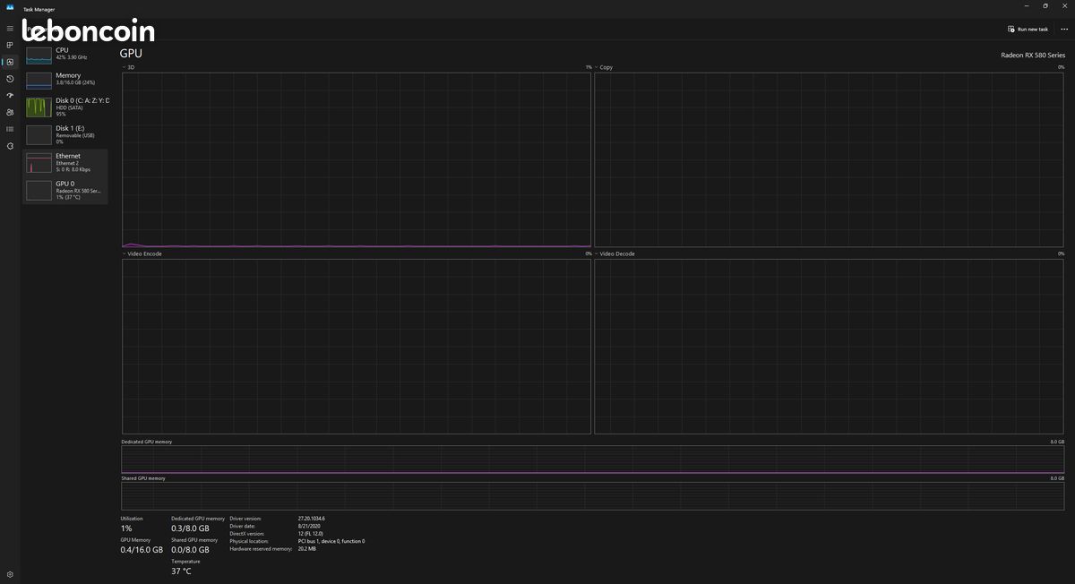Select the Performance page icon

click(x=10, y=62)
